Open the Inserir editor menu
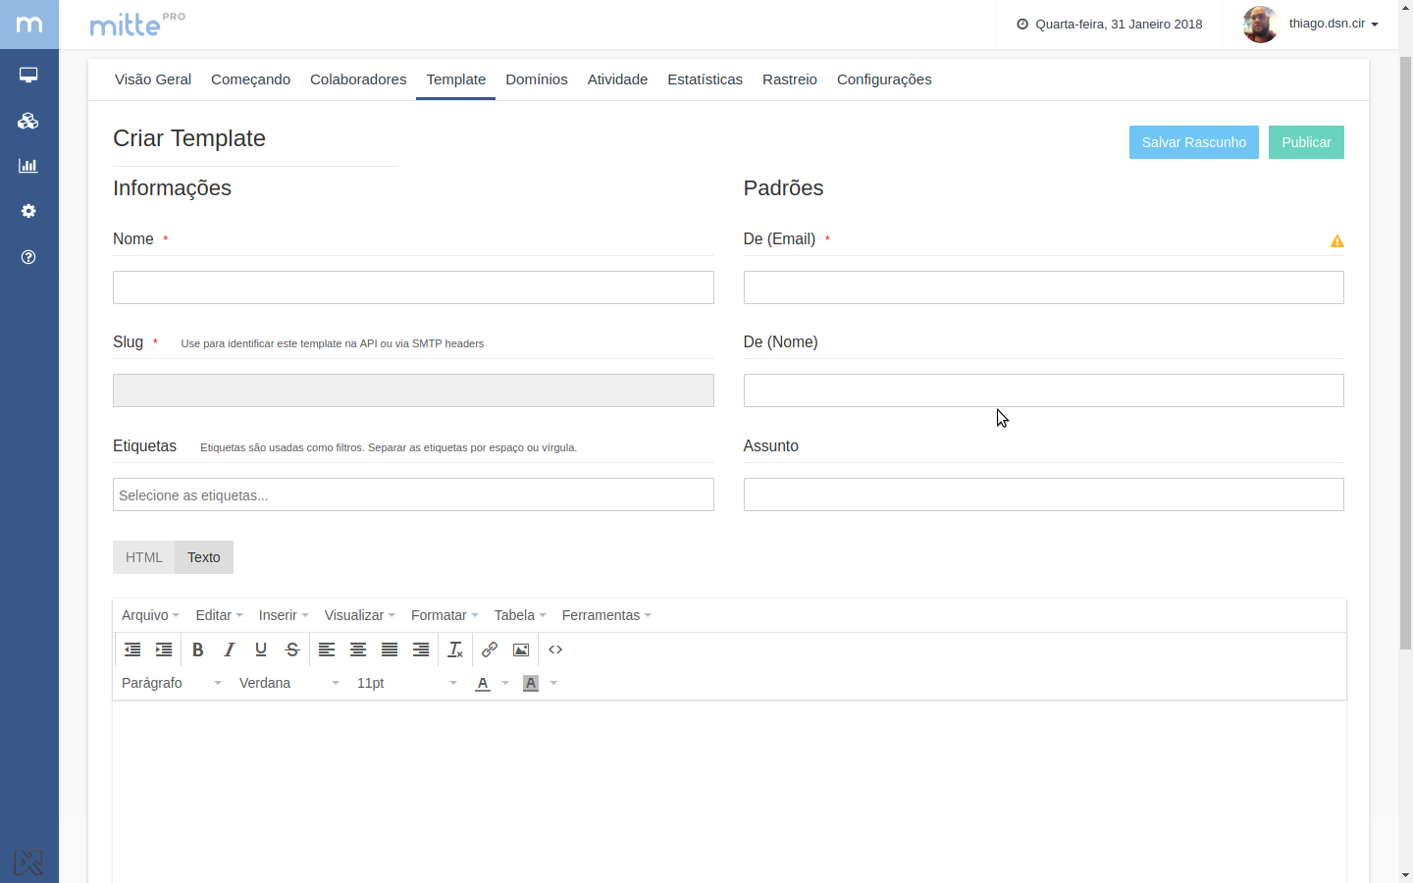This screenshot has width=1413, height=883. 284,615
